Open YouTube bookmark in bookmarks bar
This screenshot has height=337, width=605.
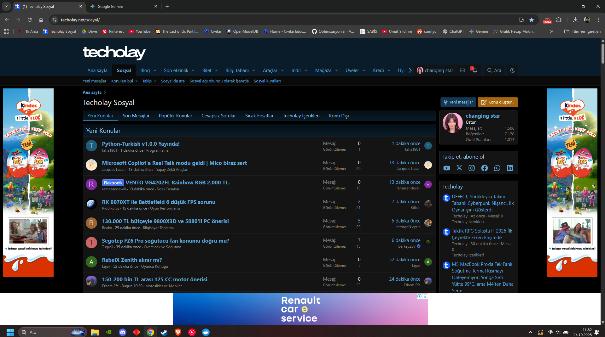pyautogui.click(x=140, y=31)
